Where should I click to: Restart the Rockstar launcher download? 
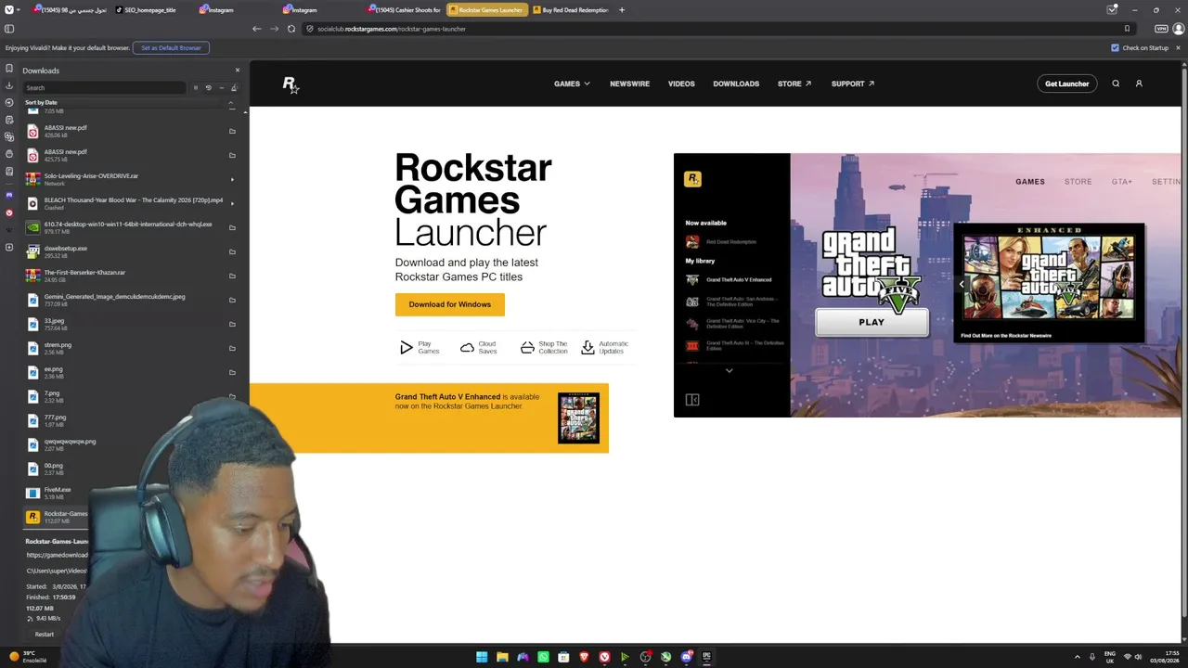[x=45, y=635]
